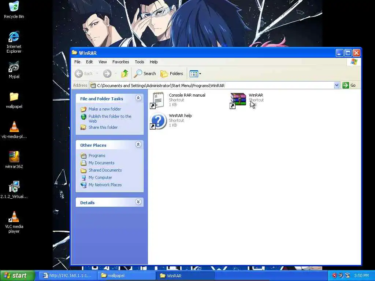Click the WinRAR window title bar folder icon
Image resolution: width=375 pixels, height=281 pixels.
click(x=75, y=53)
